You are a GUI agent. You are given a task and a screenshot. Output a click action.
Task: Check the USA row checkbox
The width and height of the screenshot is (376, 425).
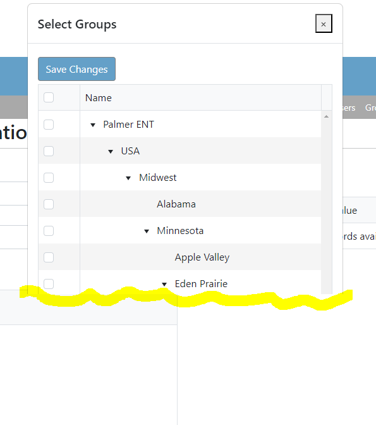[49, 151]
